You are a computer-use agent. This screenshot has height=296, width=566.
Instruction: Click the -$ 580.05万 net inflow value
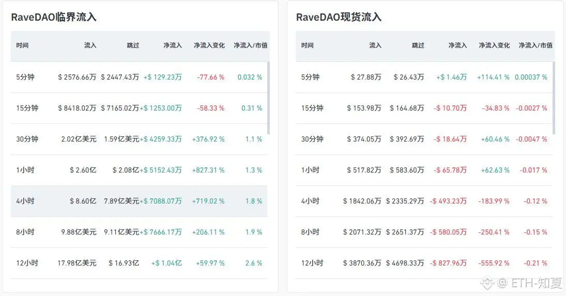[x=448, y=232]
